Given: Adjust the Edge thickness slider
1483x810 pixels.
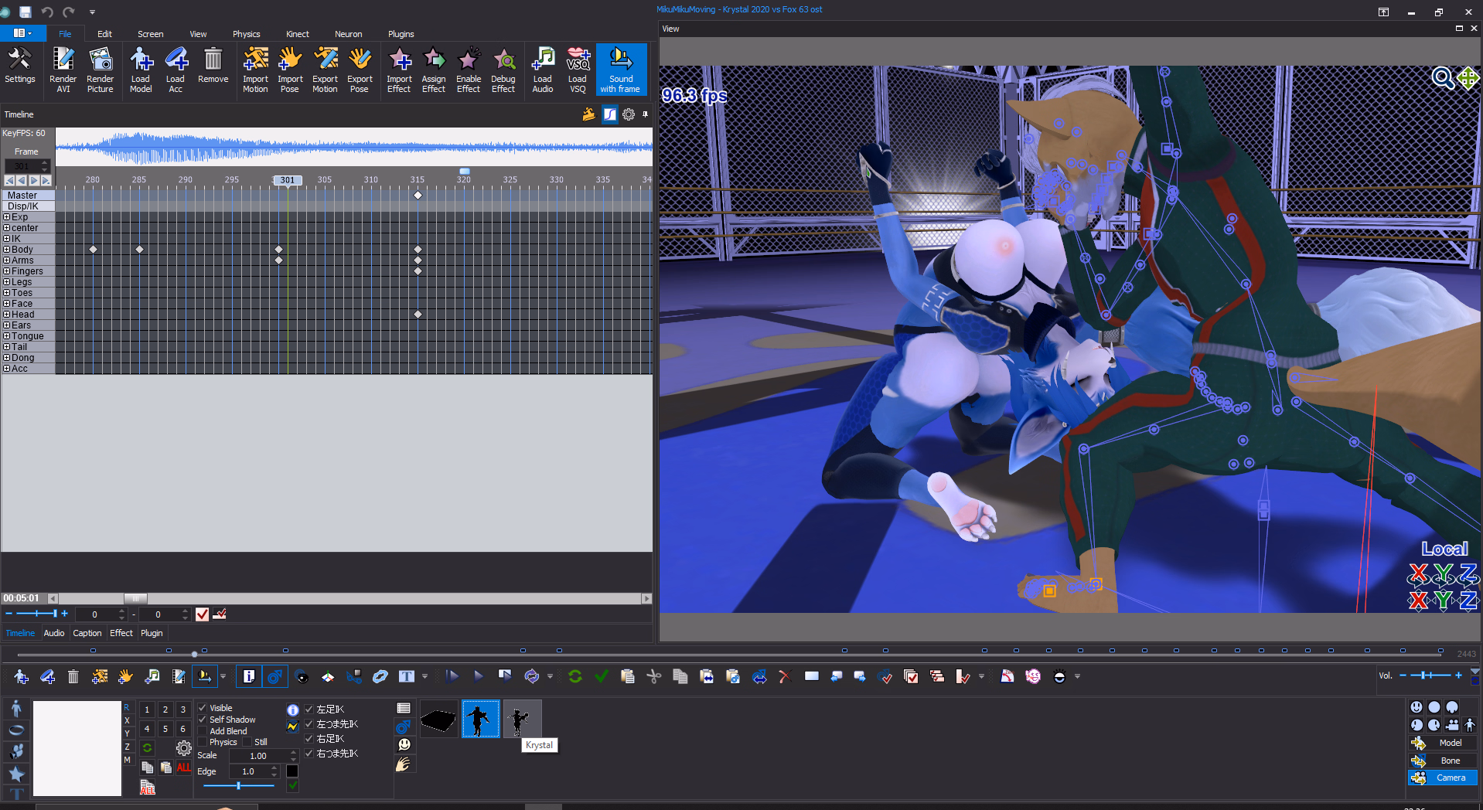Looking at the screenshot, I should (x=238, y=786).
